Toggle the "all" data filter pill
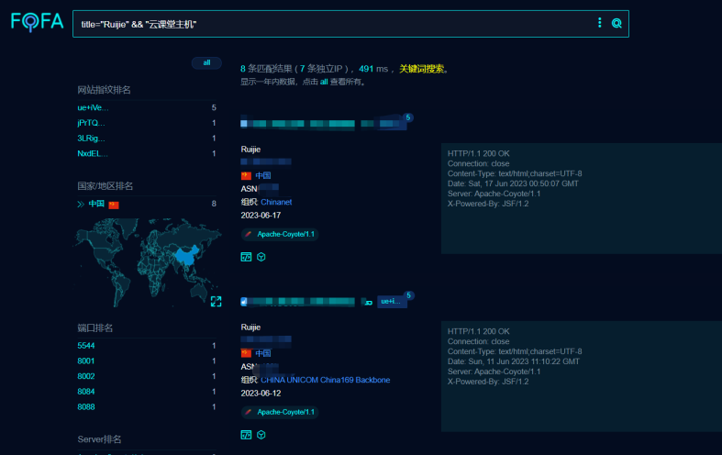 [206, 62]
